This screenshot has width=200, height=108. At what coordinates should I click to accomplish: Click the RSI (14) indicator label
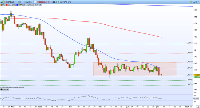(6, 90)
